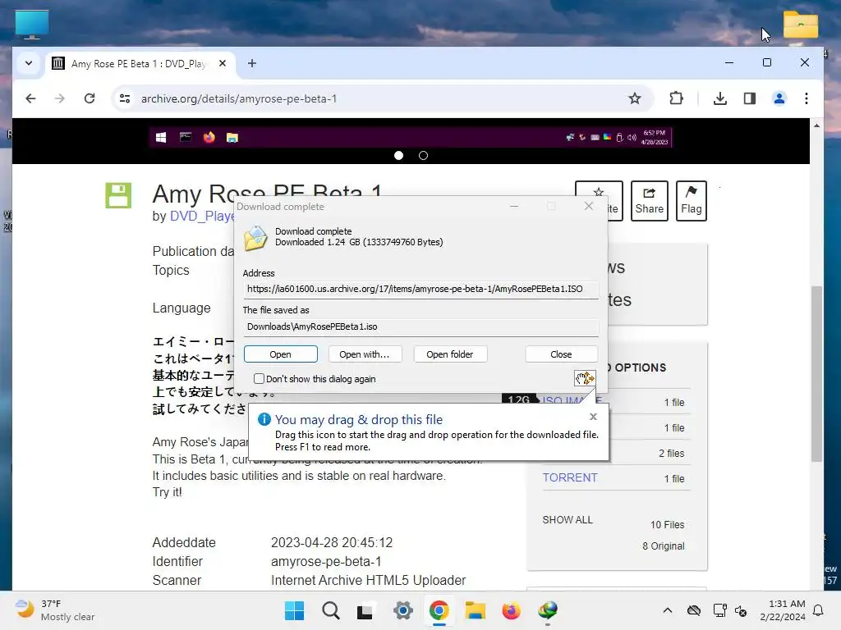Open the Chrome extensions puzzle icon
Screen dimensions: 841x630
click(x=677, y=98)
